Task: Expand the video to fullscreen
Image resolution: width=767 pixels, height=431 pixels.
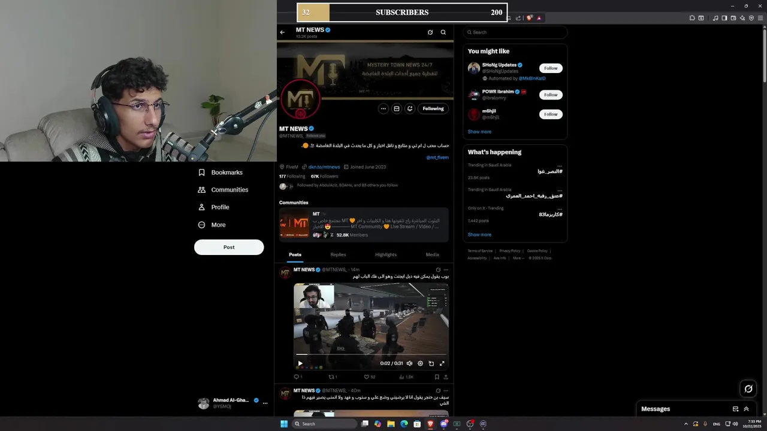Action: coord(442,363)
